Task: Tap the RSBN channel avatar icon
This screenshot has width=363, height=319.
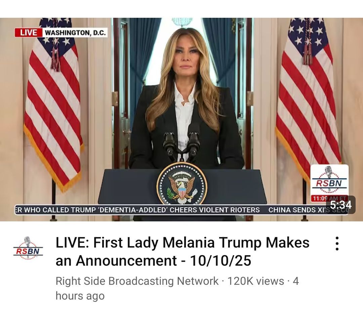Action: (x=28, y=248)
